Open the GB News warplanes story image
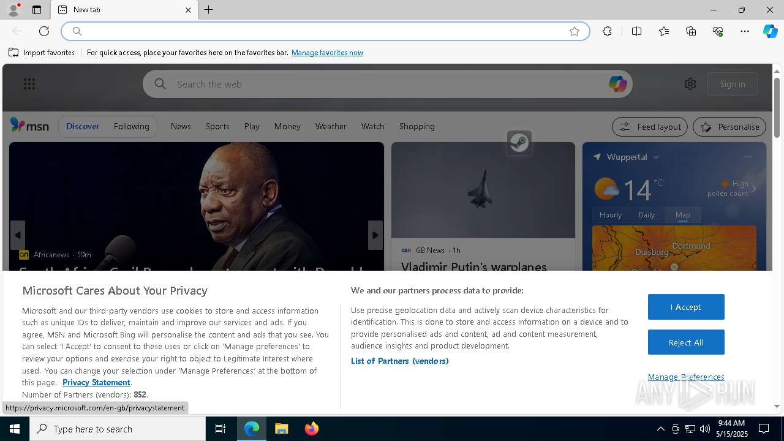This screenshot has height=441, width=784. [483, 190]
